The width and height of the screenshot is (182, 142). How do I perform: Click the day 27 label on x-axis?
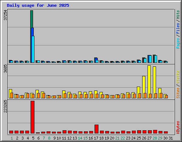(x=149, y=138)
